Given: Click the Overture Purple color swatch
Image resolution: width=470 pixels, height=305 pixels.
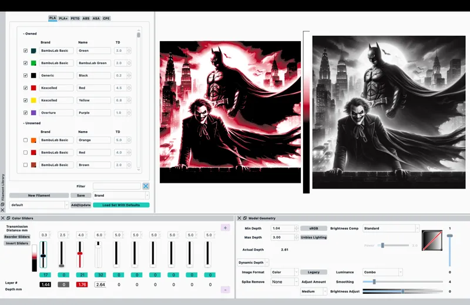Looking at the screenshot, I should pyautogui.click(x=33, y=113).
